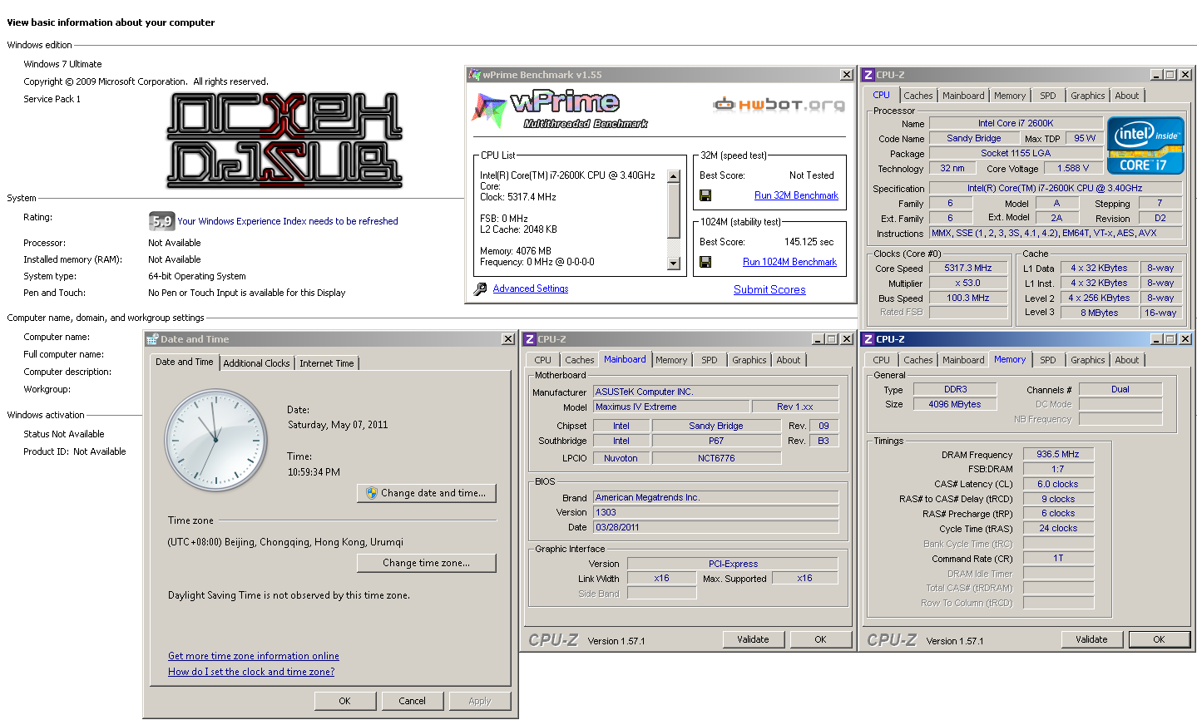Click LPCIO model value NCT6776

tap(716, 458)
